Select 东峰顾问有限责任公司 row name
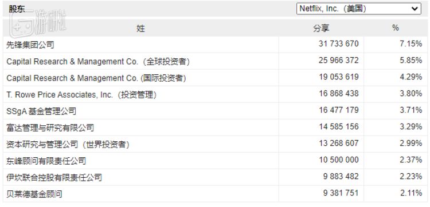 pos(46,161)
